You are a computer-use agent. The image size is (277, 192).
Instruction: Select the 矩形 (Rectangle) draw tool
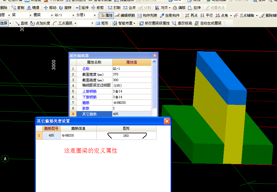[x=102, y=23]
